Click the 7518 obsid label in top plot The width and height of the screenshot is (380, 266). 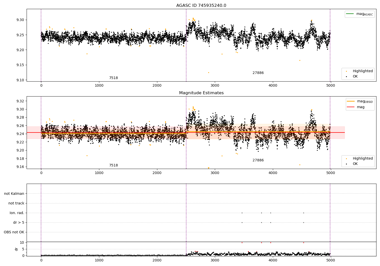click(113, 78)
